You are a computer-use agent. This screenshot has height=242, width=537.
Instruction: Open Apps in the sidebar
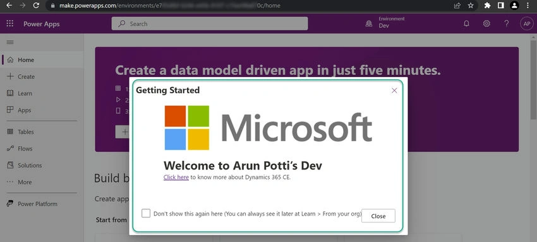coord(42,110)
